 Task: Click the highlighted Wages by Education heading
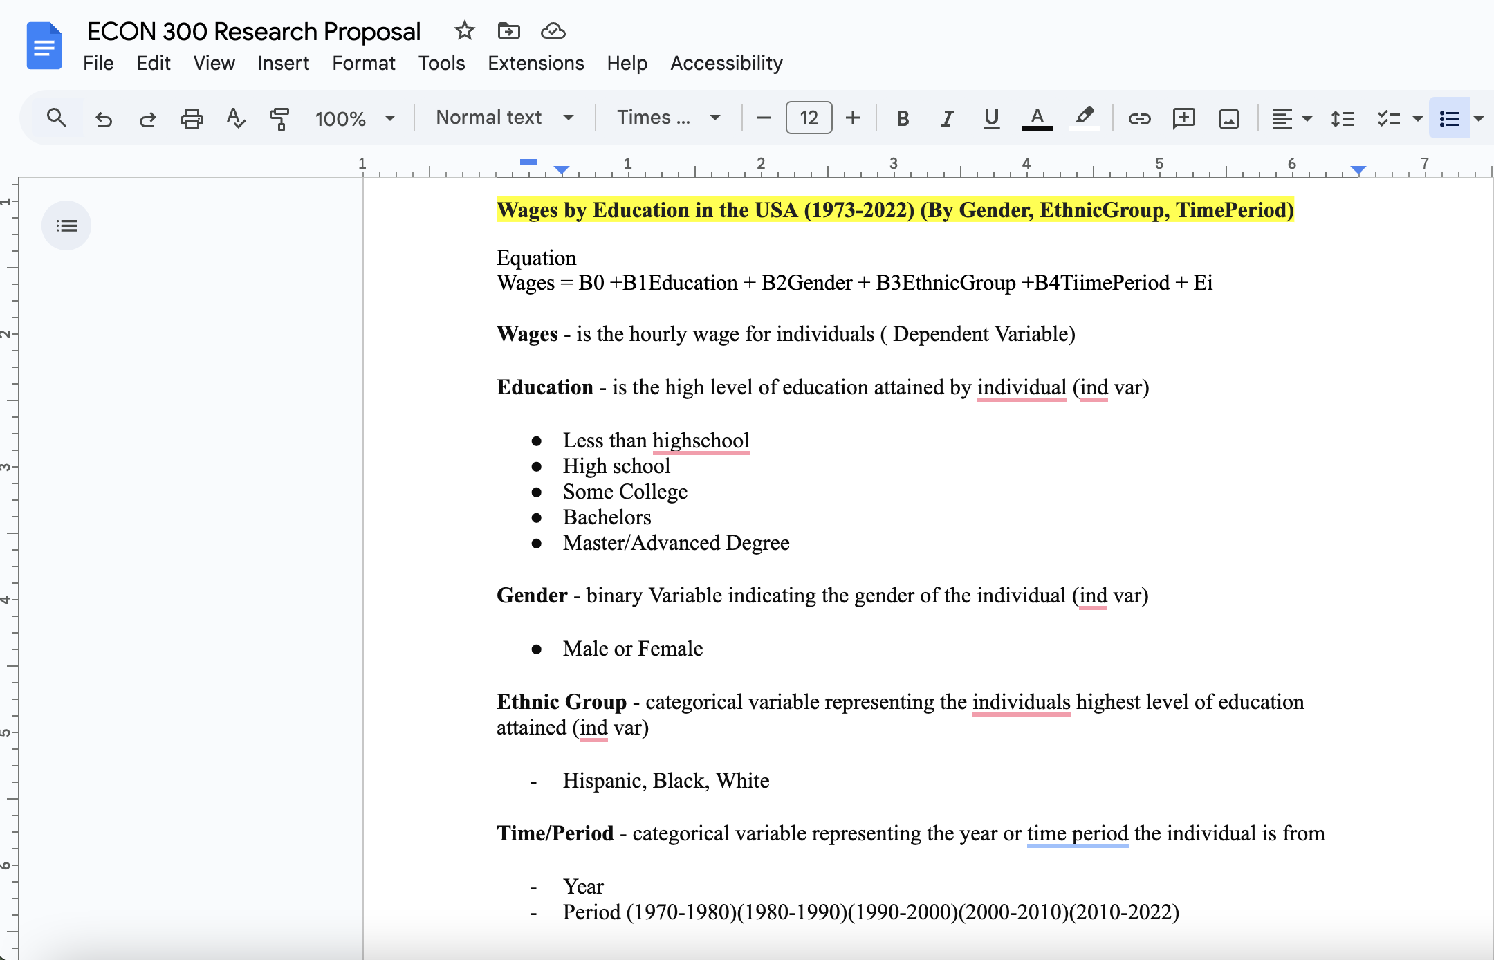click(x=895, y=210)
